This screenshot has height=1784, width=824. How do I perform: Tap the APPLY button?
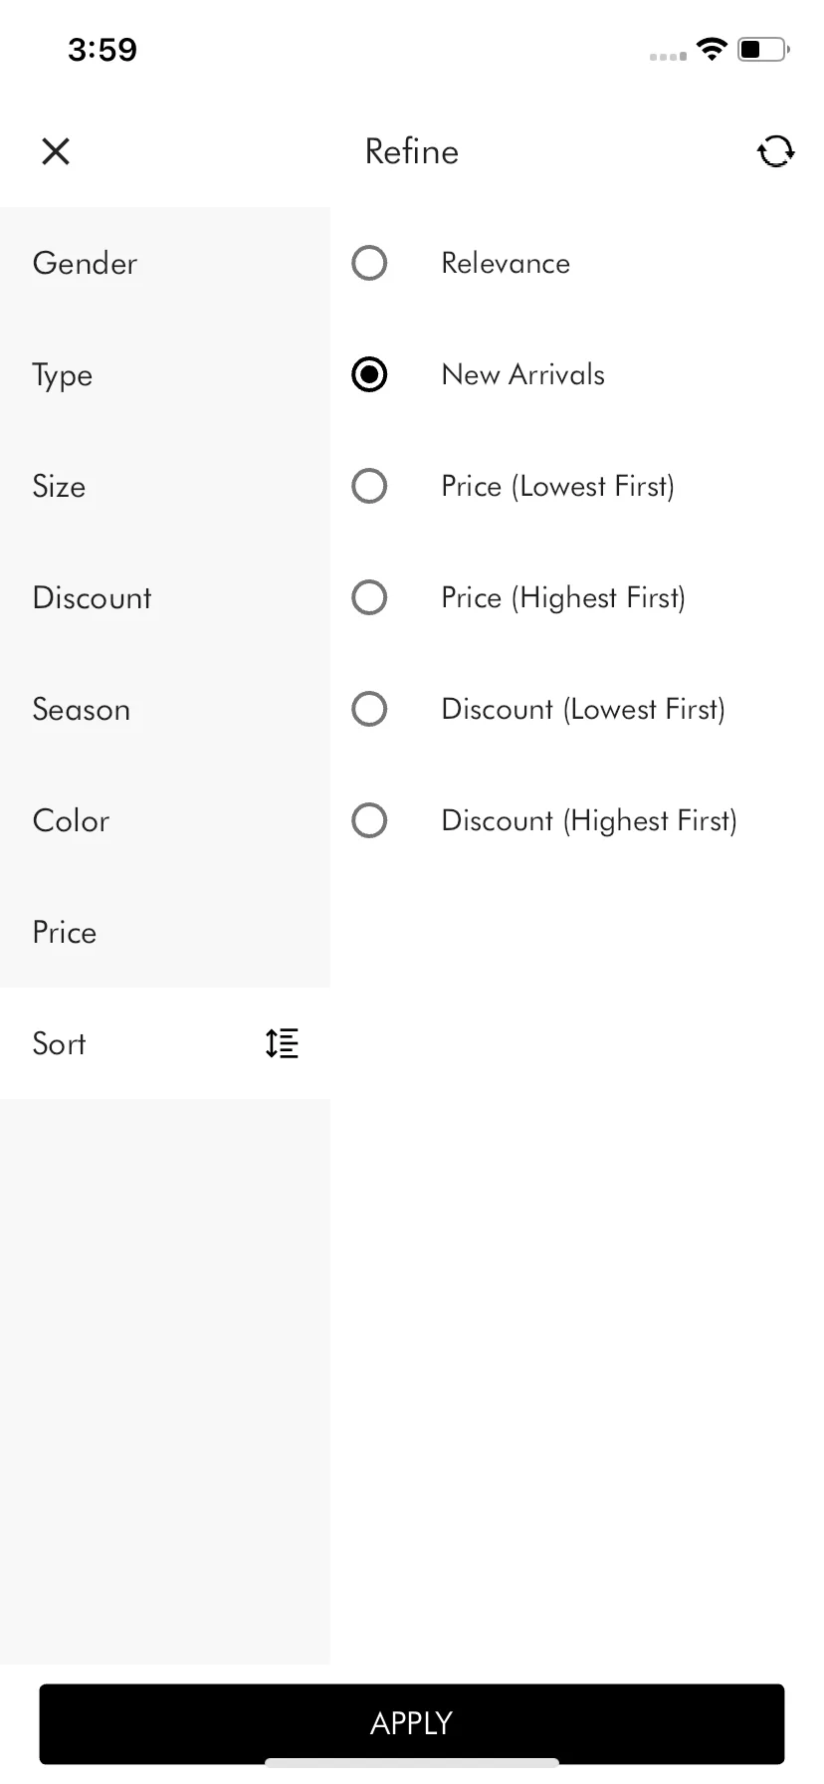point(412,1723)
